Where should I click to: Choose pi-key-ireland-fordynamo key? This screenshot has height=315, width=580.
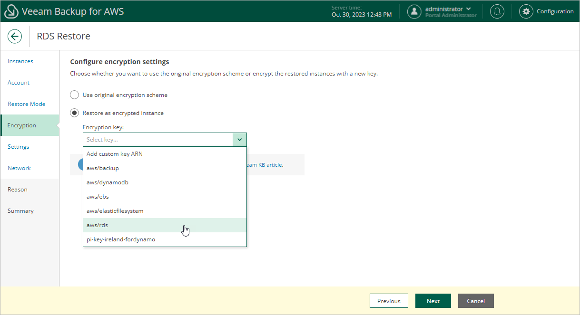click(x=165, y=239)
